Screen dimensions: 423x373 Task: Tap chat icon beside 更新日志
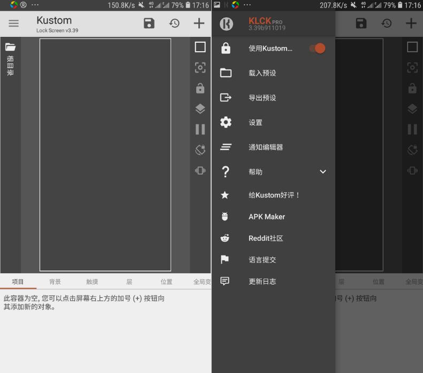pyautogui.click(x=225, y=281)
